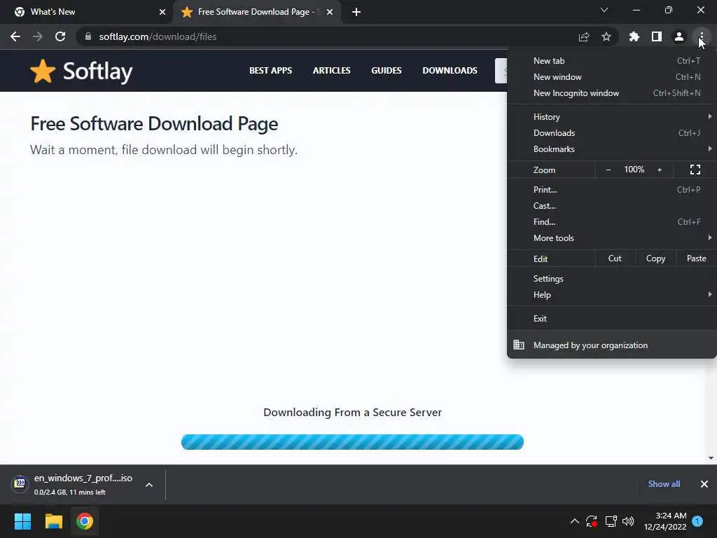Click Managed by your organization text

(x=590, y=345)
